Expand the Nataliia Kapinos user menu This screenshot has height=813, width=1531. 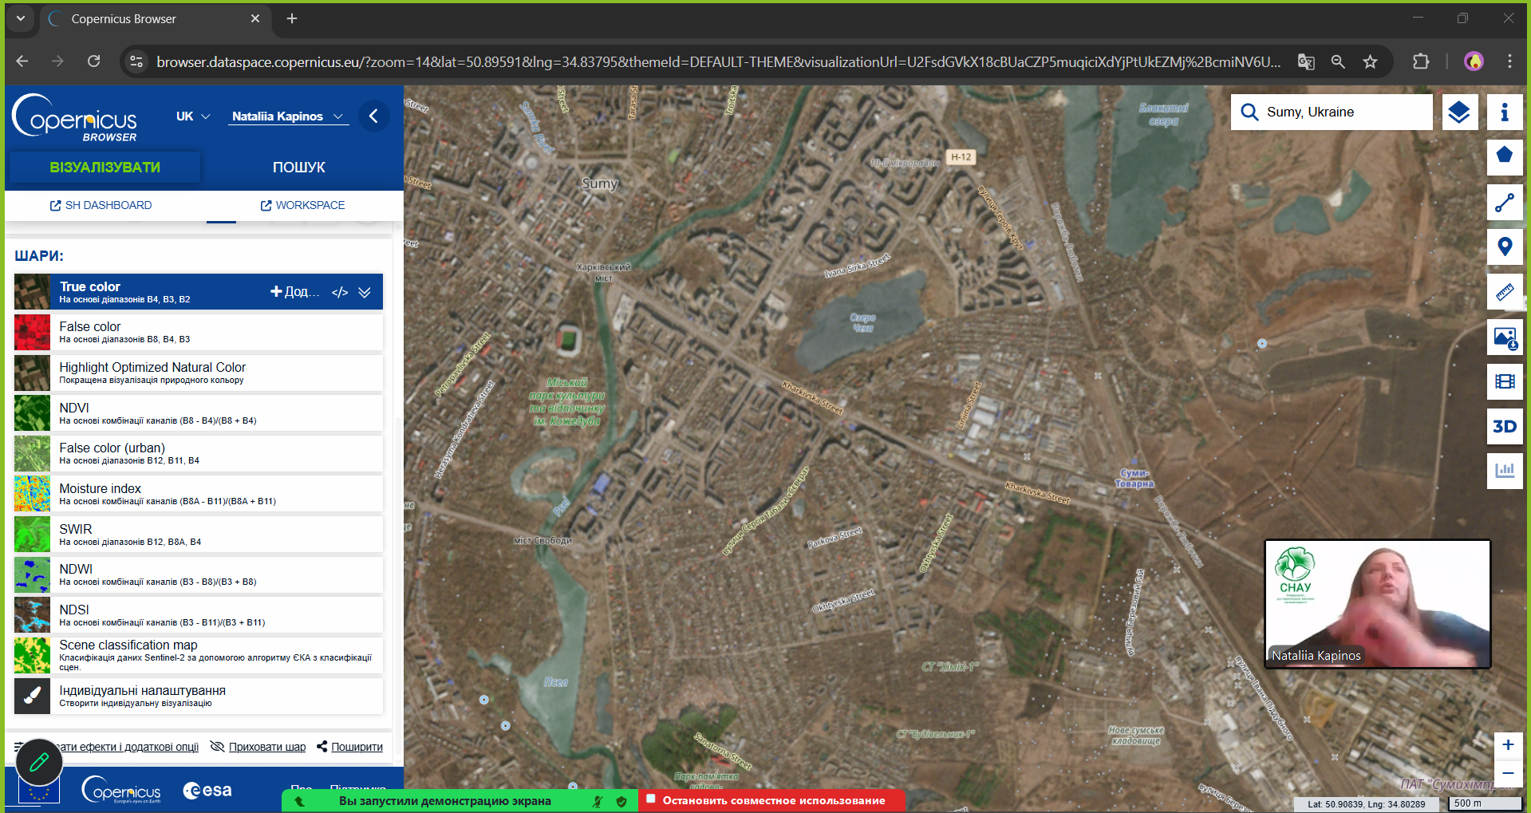click(287, 116)
